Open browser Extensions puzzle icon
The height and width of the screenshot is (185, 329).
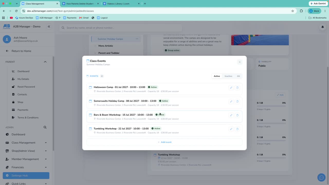pyautogui.click(x=301, y=11)
